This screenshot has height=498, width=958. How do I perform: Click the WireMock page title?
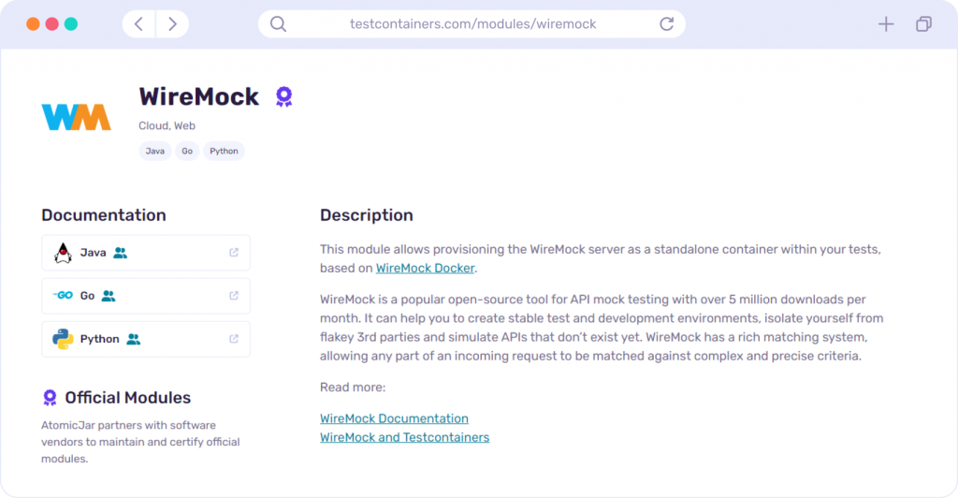[199, 96]
